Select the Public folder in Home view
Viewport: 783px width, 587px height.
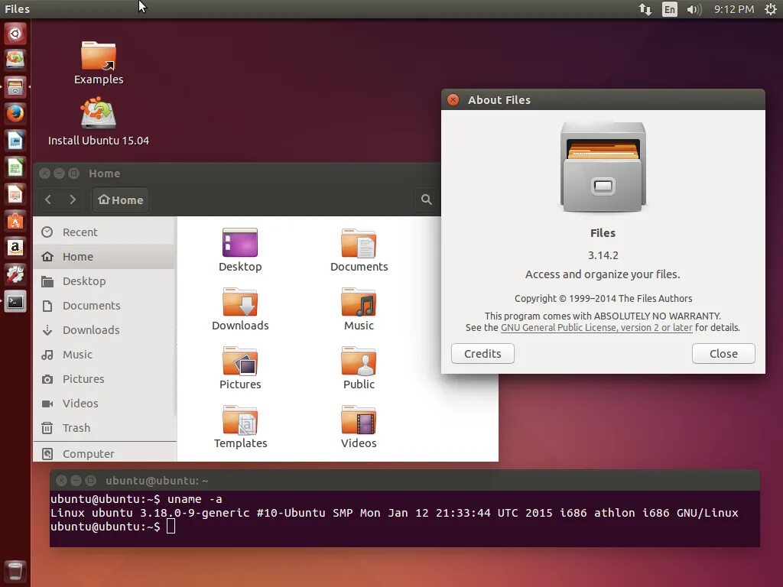click(359, 368)
